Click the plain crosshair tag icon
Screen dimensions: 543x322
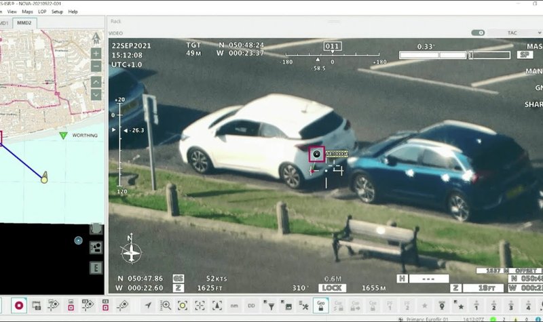tap(122, 306)
